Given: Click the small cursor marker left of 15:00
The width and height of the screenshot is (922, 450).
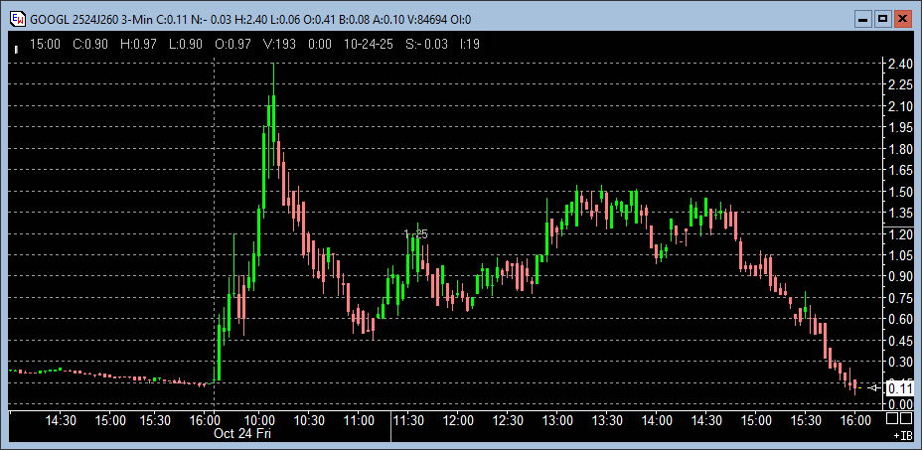Looking at the screenshot, I should 15,47.
